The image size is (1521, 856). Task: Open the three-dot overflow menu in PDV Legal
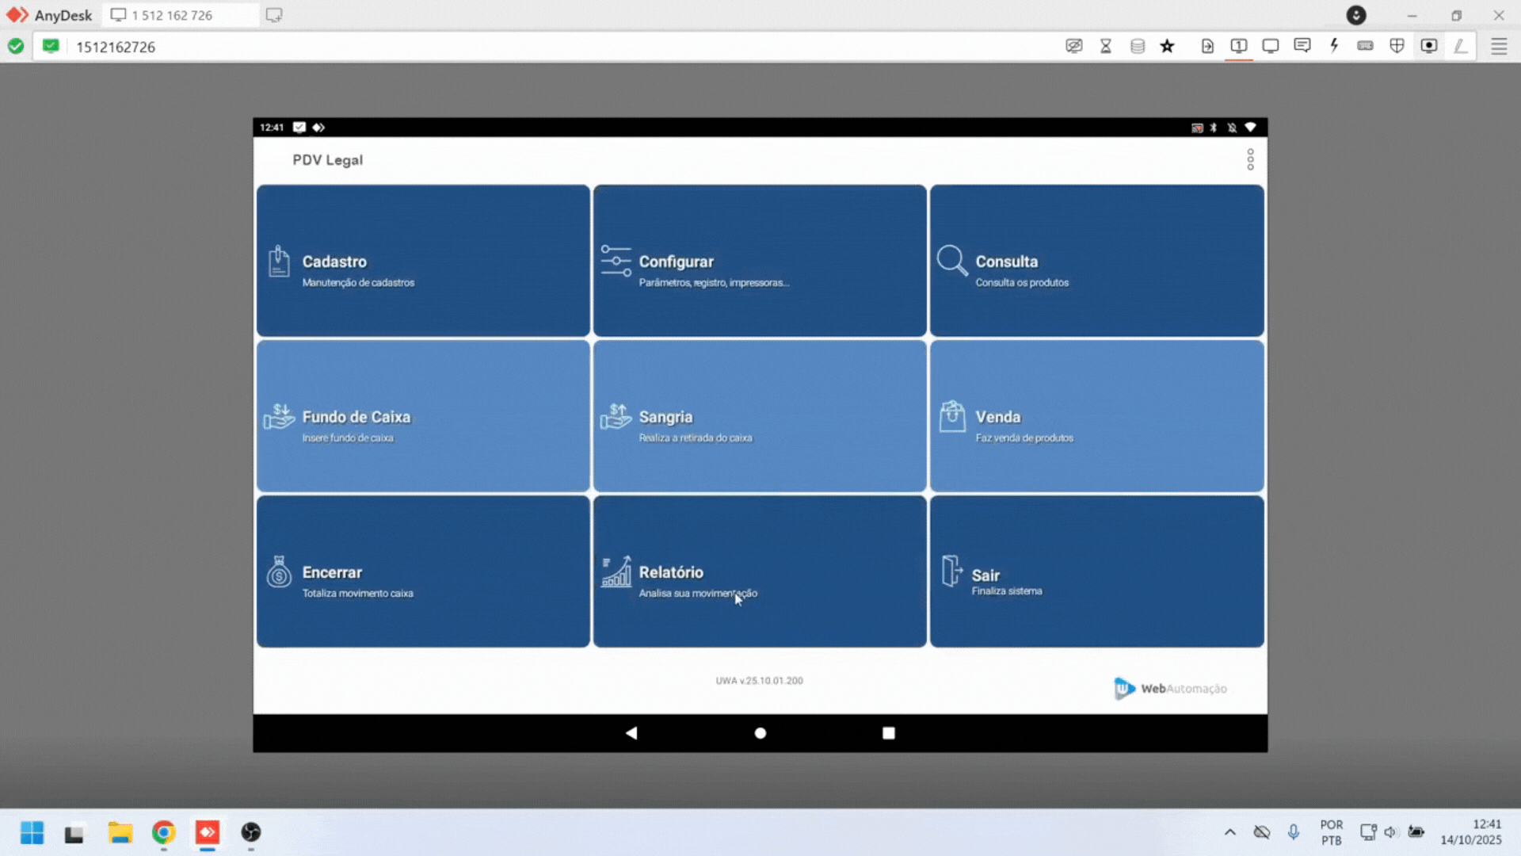coord(1250,160)
